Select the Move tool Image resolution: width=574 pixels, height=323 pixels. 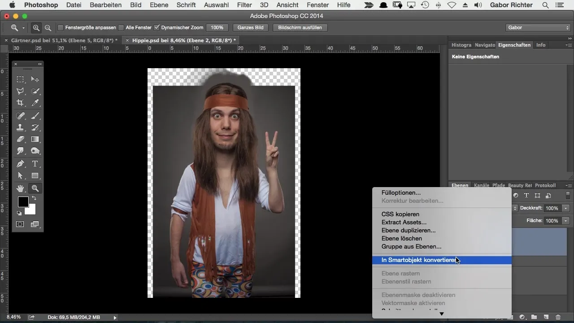coord(35,79)
